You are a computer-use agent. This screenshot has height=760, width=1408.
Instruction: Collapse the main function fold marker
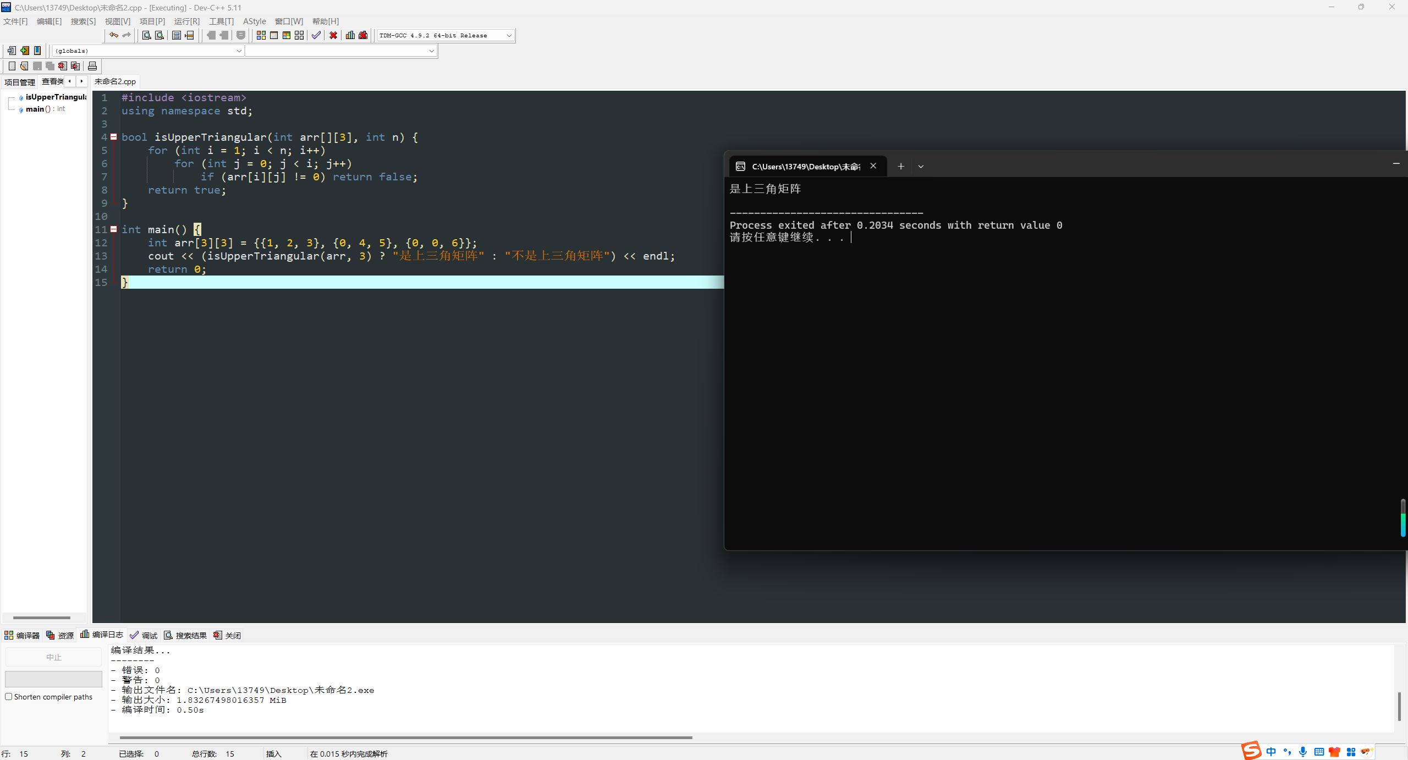coord(114,229)
